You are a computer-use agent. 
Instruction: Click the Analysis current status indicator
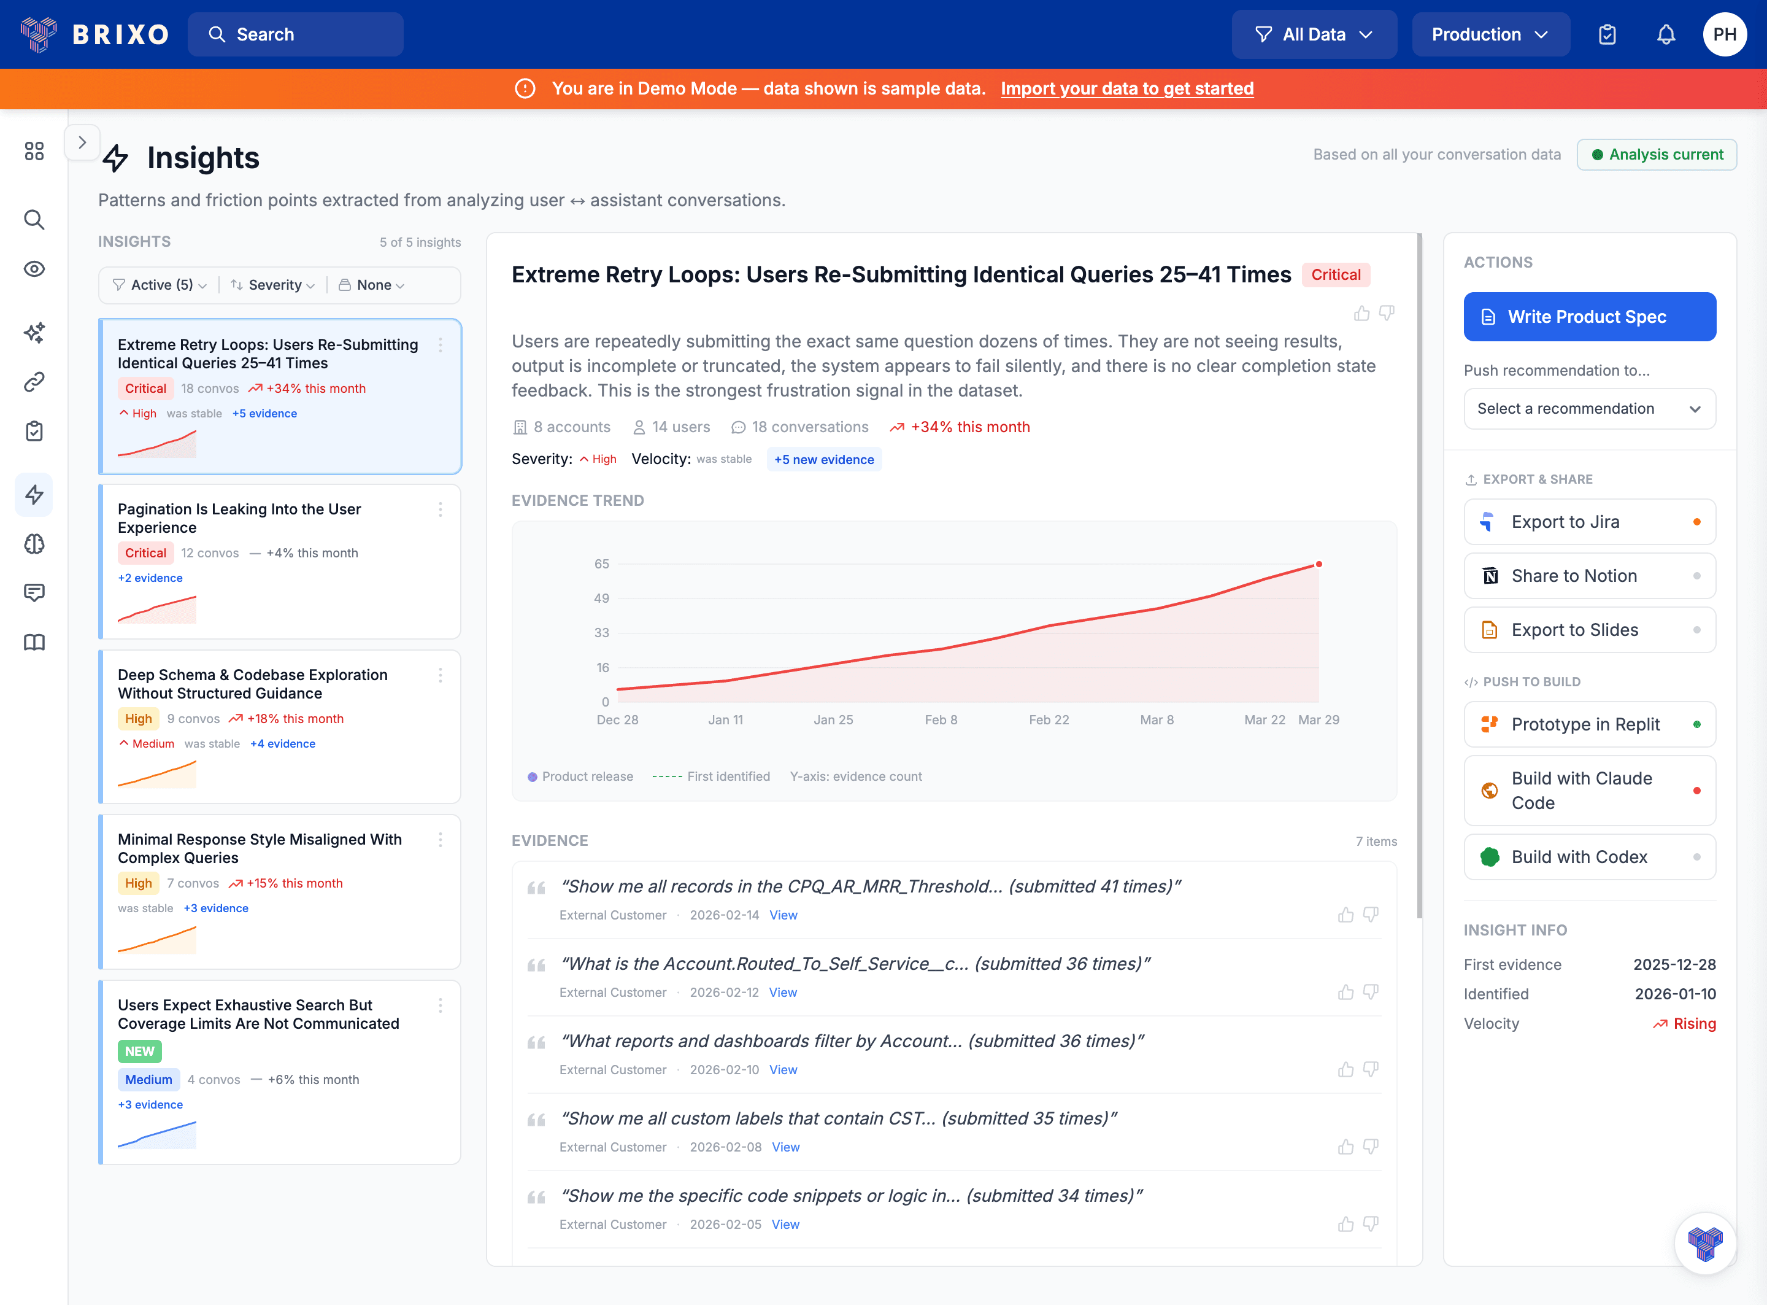coord(1657,154)
